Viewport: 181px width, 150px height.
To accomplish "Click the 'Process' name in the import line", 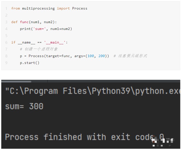I will tap(80, 9).
